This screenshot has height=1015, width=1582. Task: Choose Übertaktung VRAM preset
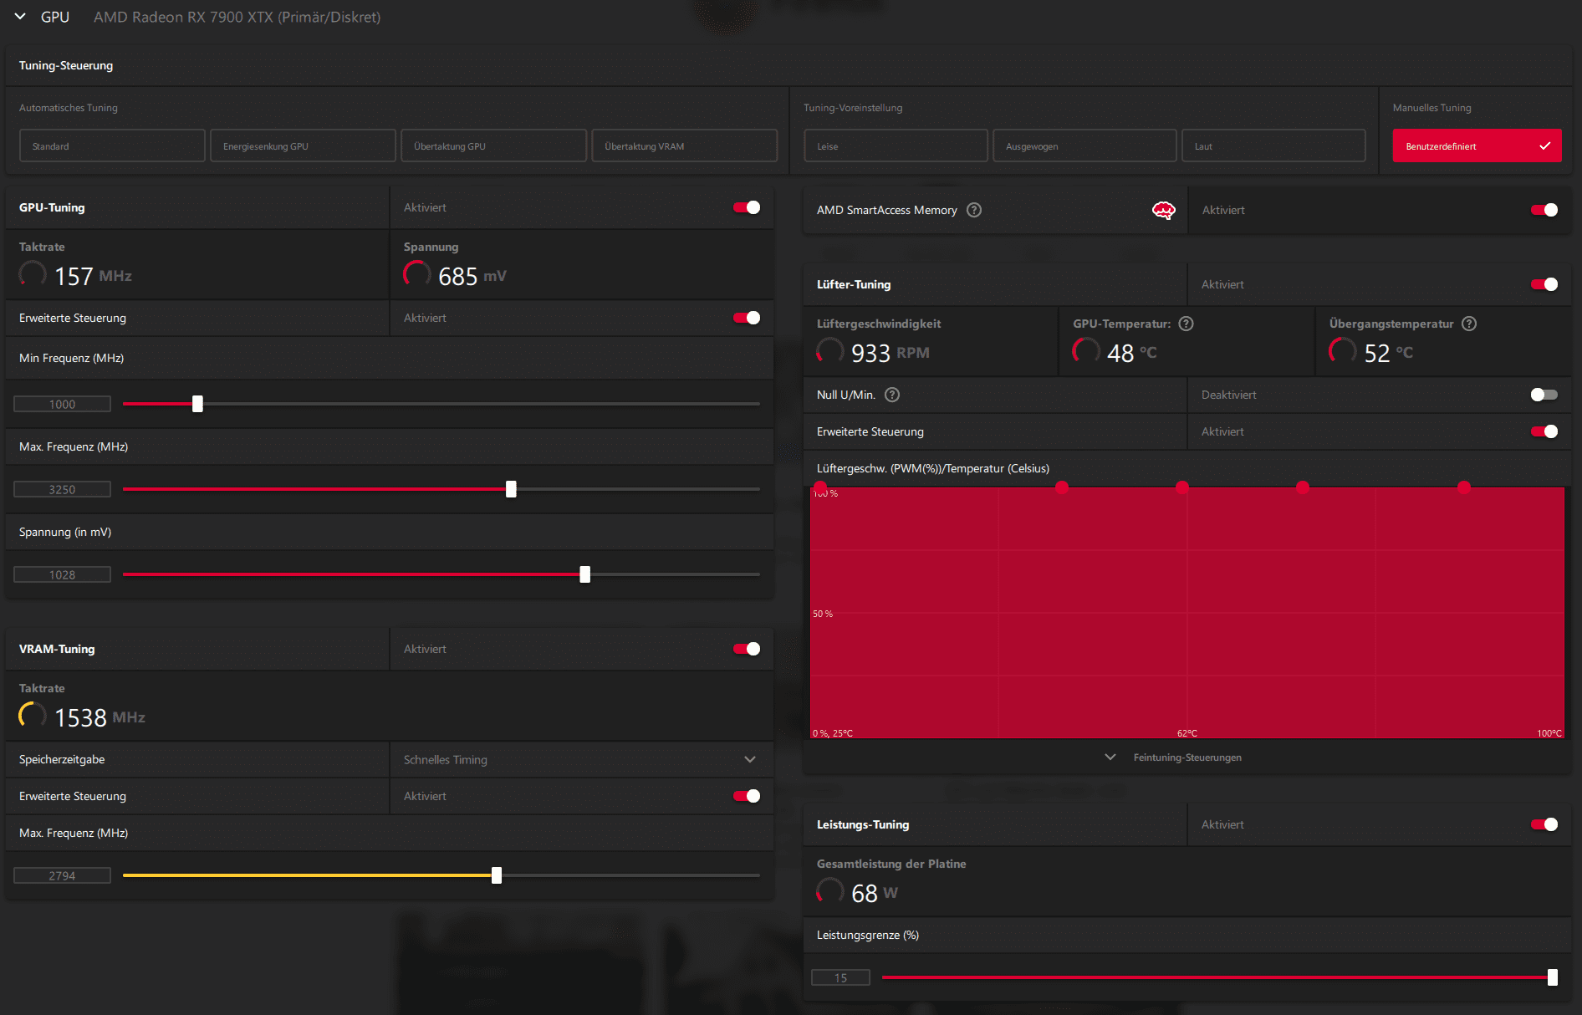click(684, 145)
